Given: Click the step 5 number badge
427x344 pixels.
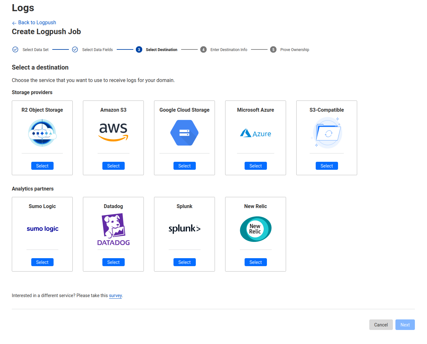Looking at the screenshot, I should (273, 49).
